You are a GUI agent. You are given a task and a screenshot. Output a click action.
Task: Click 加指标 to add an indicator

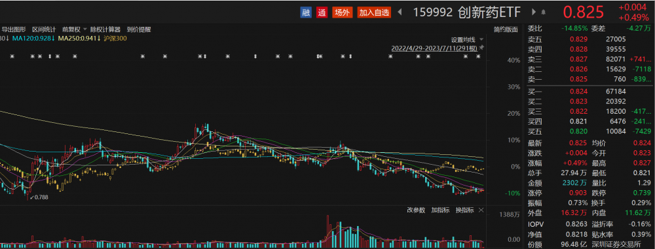pos(441,210)
